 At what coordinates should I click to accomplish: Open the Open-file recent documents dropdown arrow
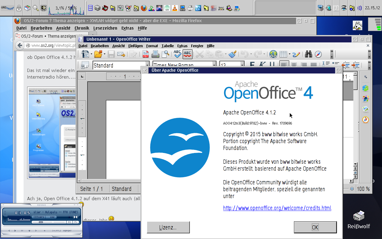(x=104, y=54)
